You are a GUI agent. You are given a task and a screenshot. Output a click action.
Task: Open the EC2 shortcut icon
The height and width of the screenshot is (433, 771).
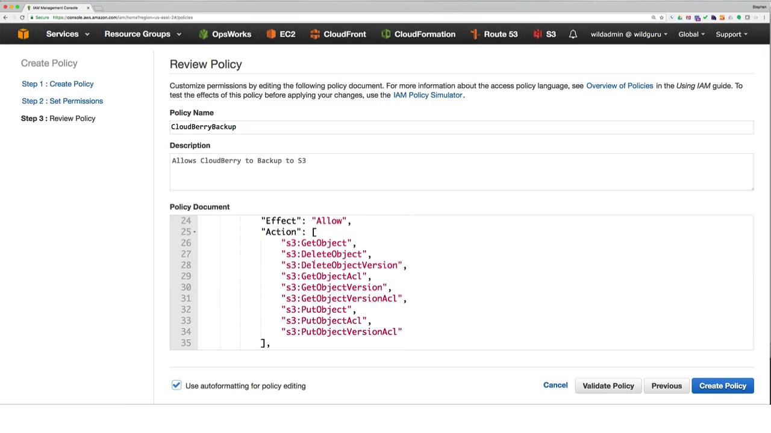point(271,34)
